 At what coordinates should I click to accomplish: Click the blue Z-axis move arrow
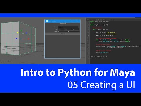pyautogui.click(x=16, y=39)
